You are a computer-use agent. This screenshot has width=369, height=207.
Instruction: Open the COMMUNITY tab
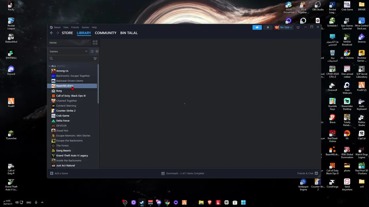click(x=106, y=33)
